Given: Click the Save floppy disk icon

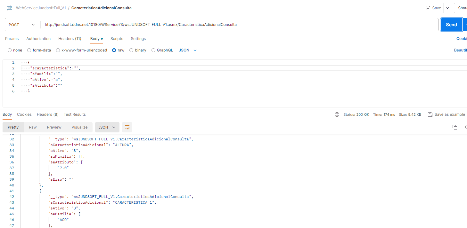Looking at the screenshot, I should [x=428, y=8].
